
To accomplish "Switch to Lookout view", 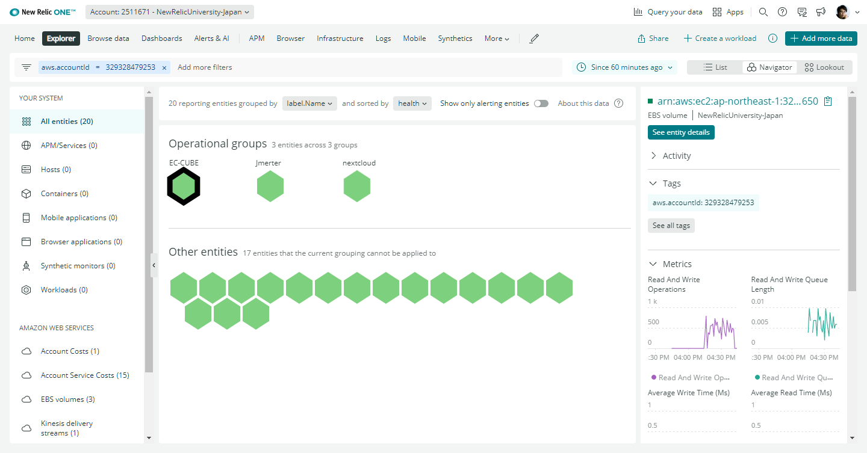I will click(x=824, y=67).
